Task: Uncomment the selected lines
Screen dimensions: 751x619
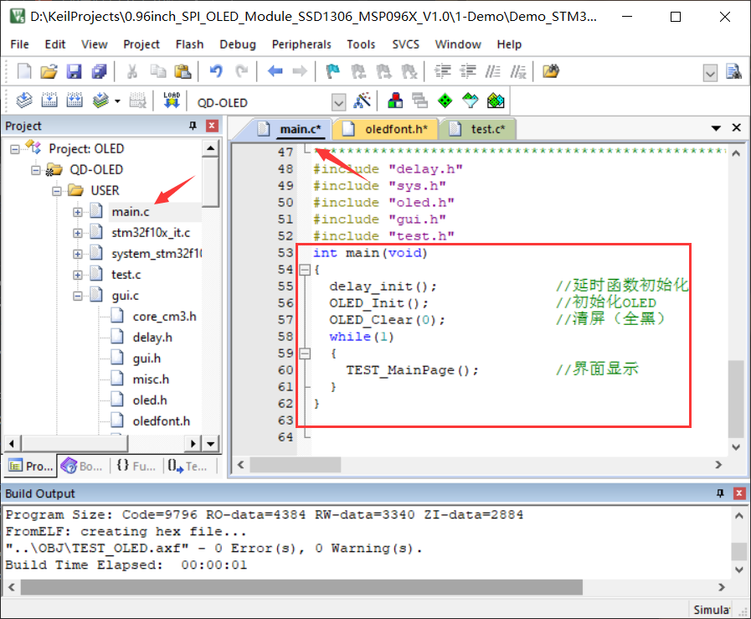Action: [518, 71]
